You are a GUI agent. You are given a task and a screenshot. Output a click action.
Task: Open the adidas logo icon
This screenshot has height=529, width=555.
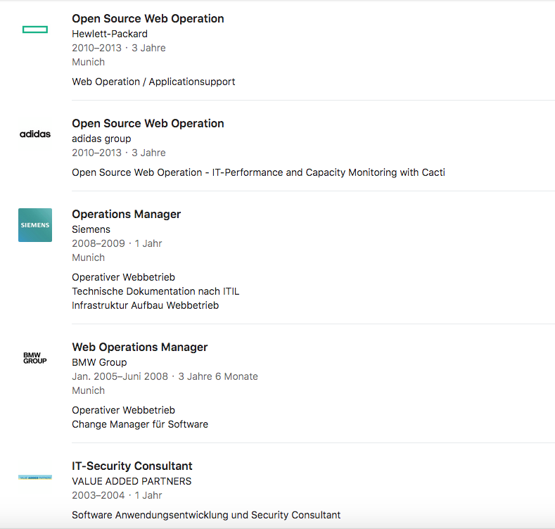tap(35, 134)
